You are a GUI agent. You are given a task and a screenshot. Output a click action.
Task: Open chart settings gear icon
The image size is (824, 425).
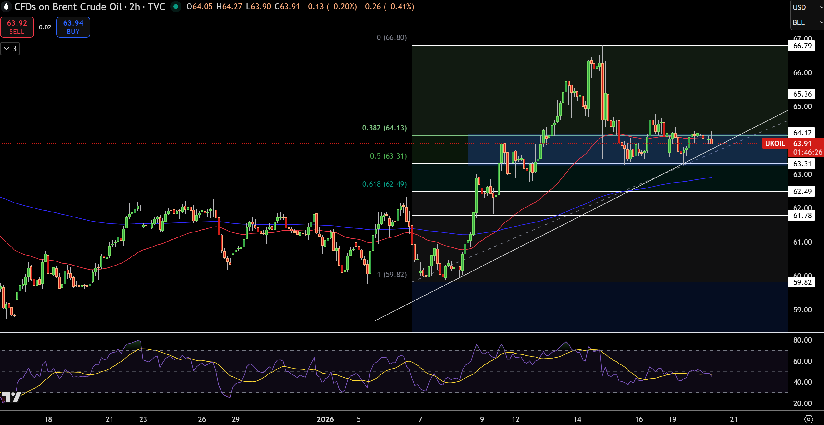(x=808, y=419)
